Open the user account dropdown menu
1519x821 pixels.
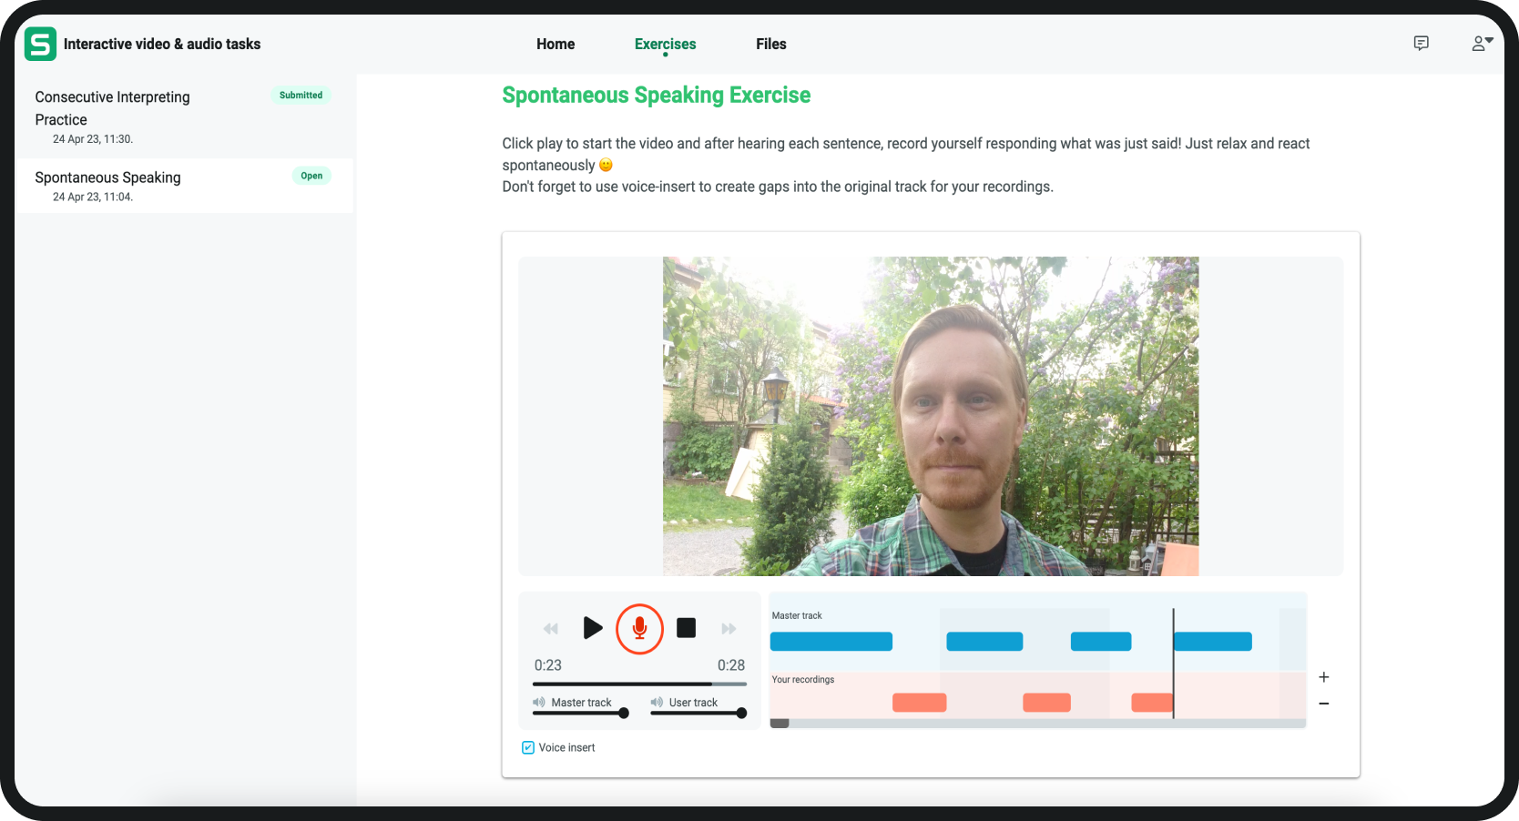(x=1482, y=44)
